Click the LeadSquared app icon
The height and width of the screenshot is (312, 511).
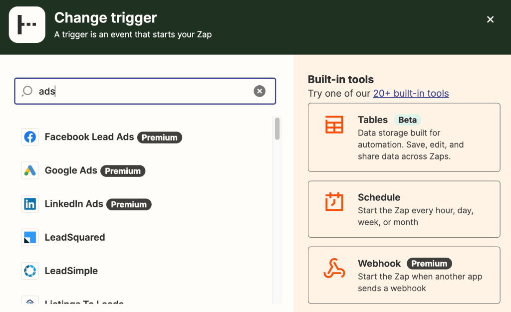tap(30, 237)
